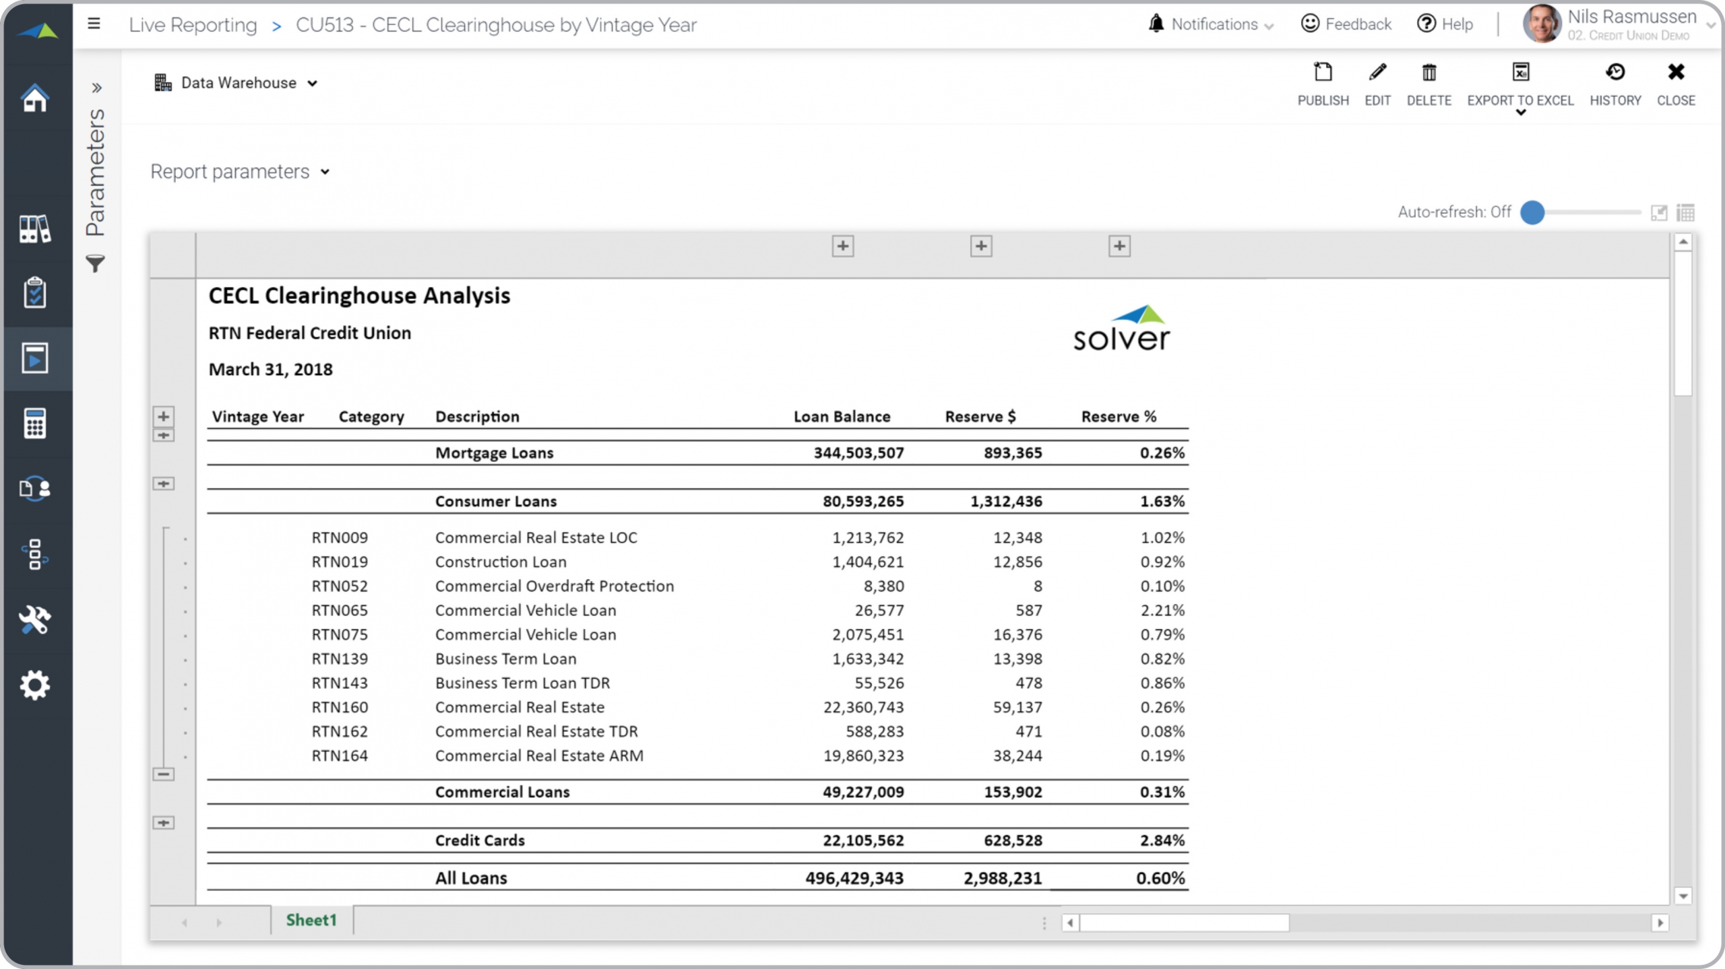The image size is (1725, 969).
Task: Click the horizontal scrollbar left arrow
Action: tap(1070, 923)
